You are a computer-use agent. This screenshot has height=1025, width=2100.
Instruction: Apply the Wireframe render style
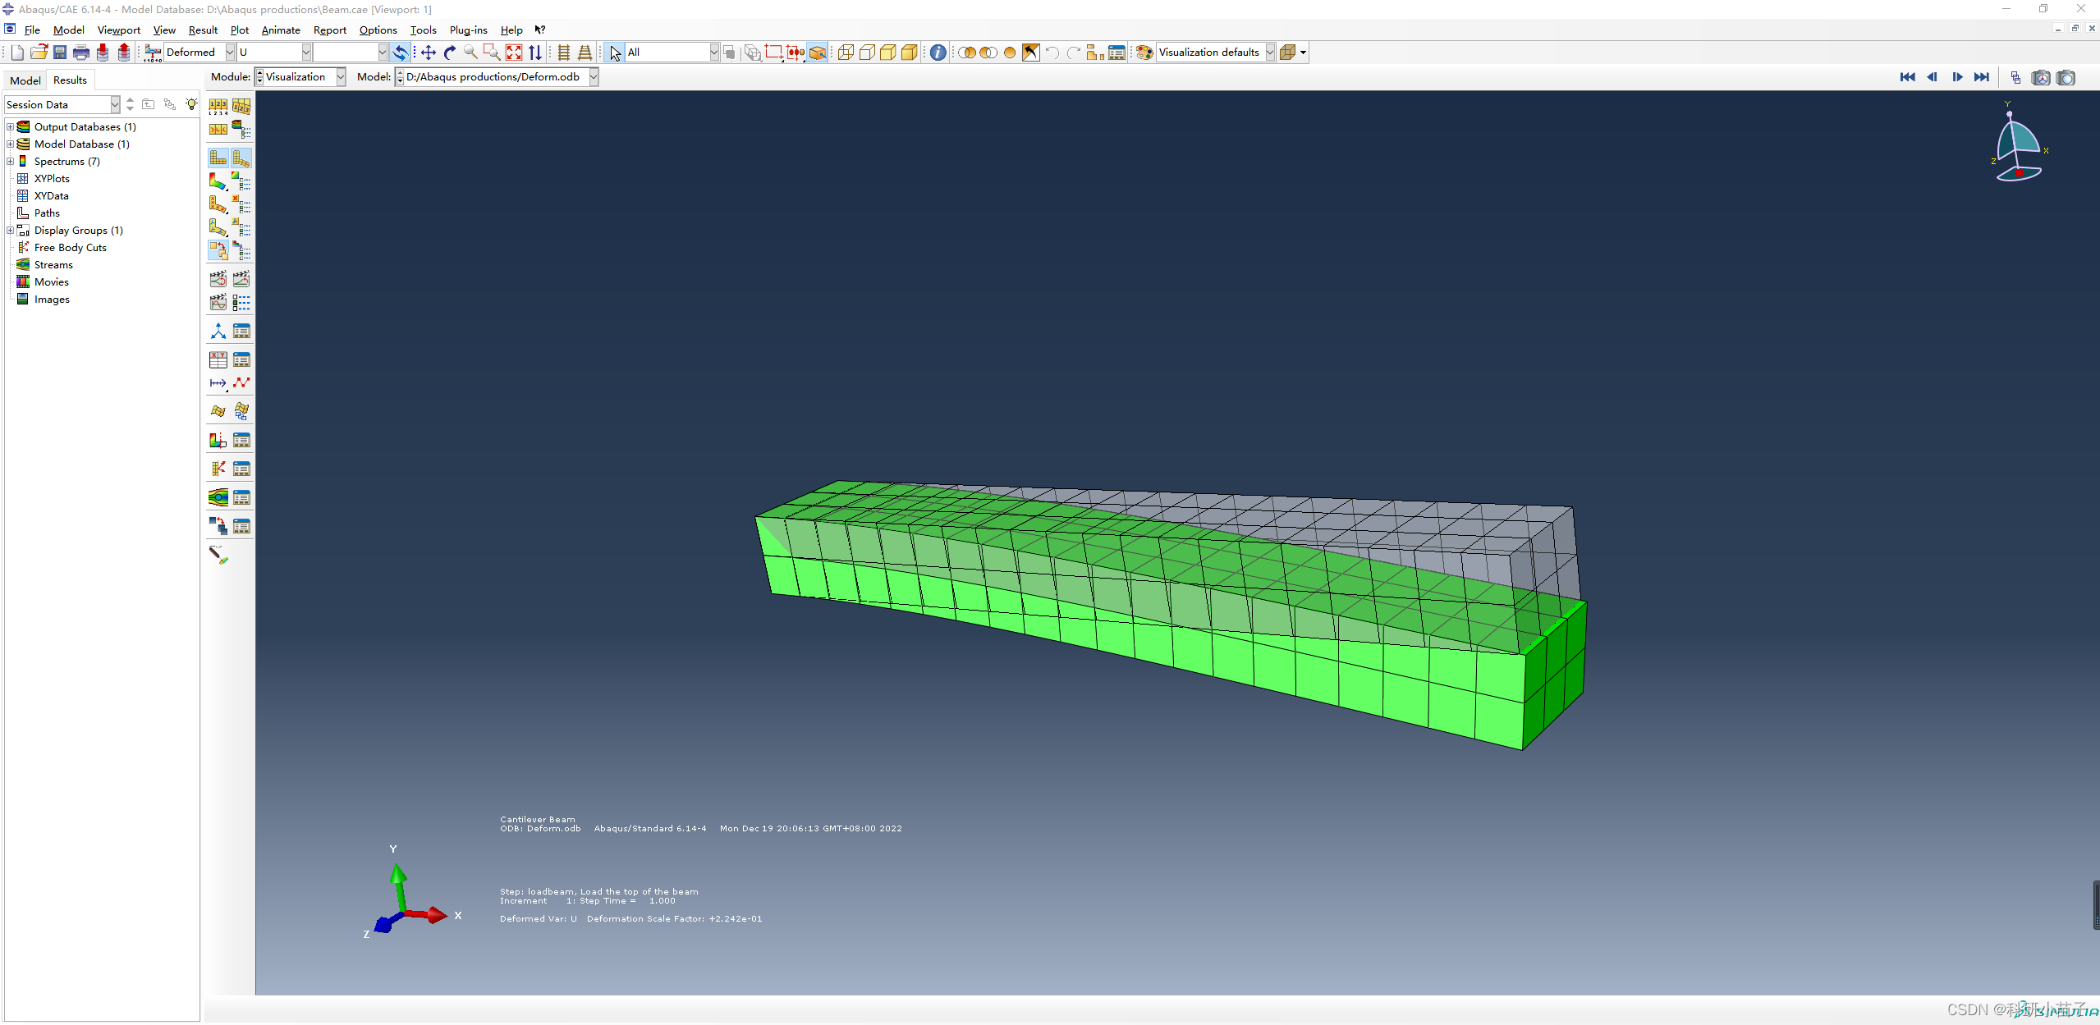(846, 52)
